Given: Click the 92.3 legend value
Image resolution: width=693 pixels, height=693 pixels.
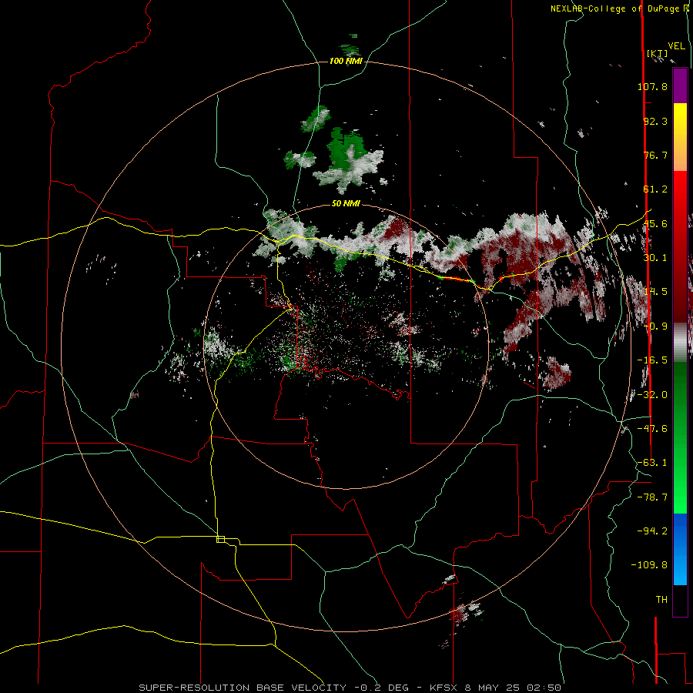Looking at the screenshot, I should click(x=655, y=121).
